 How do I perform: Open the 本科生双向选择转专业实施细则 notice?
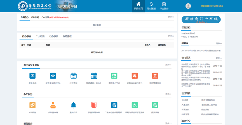click(x=196, y=67)
